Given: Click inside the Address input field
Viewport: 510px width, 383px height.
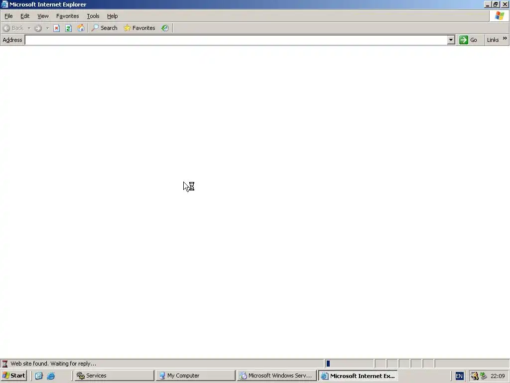Looking at the screenshot, I should [236, 40].
